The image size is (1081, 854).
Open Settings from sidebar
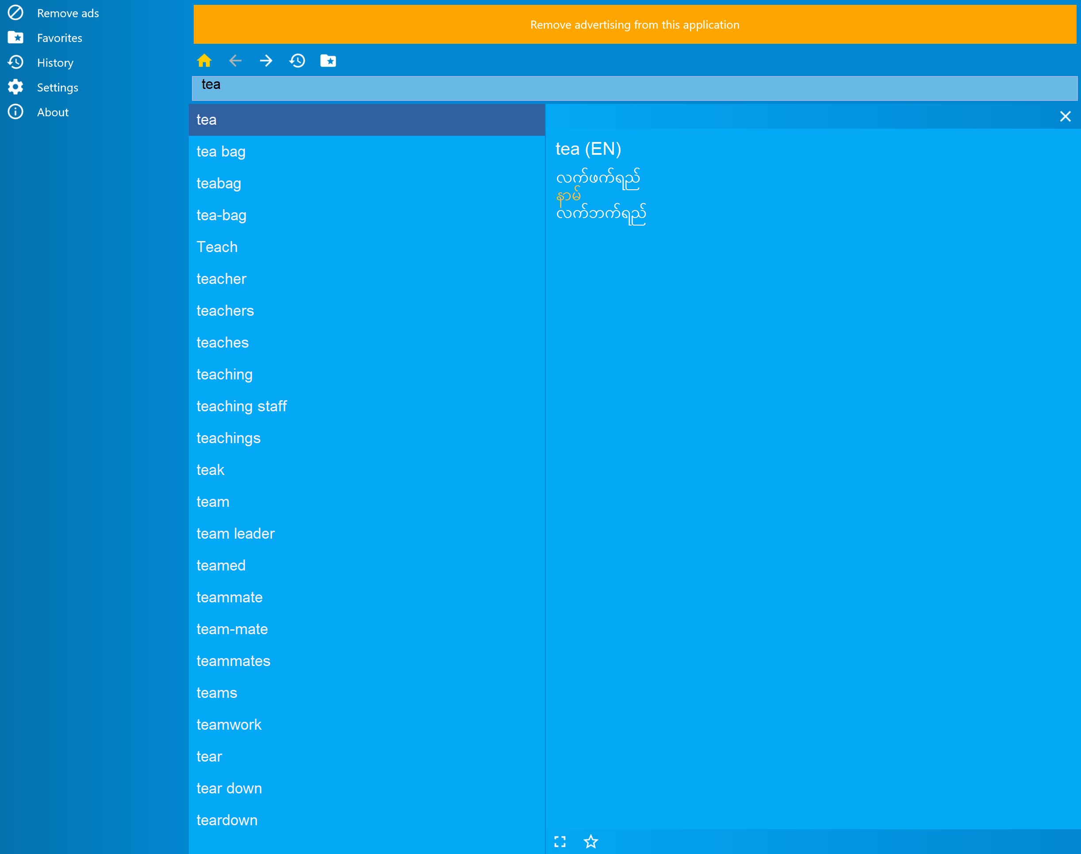pyautogui.click(x=57, y=88)
